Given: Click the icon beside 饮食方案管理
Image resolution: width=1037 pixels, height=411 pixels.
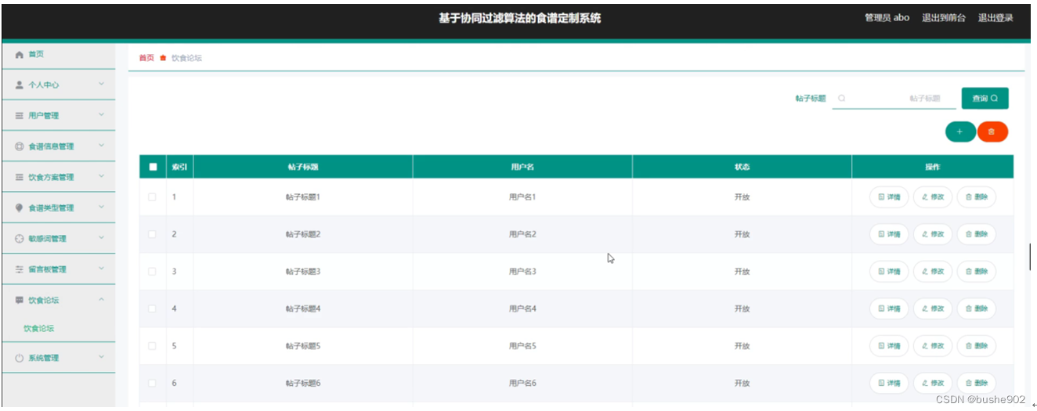Looking at the screenshot, I should tap(20, 177).
